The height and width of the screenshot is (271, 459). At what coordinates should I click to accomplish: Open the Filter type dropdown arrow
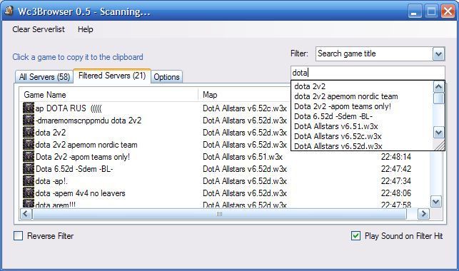[438, 53]
